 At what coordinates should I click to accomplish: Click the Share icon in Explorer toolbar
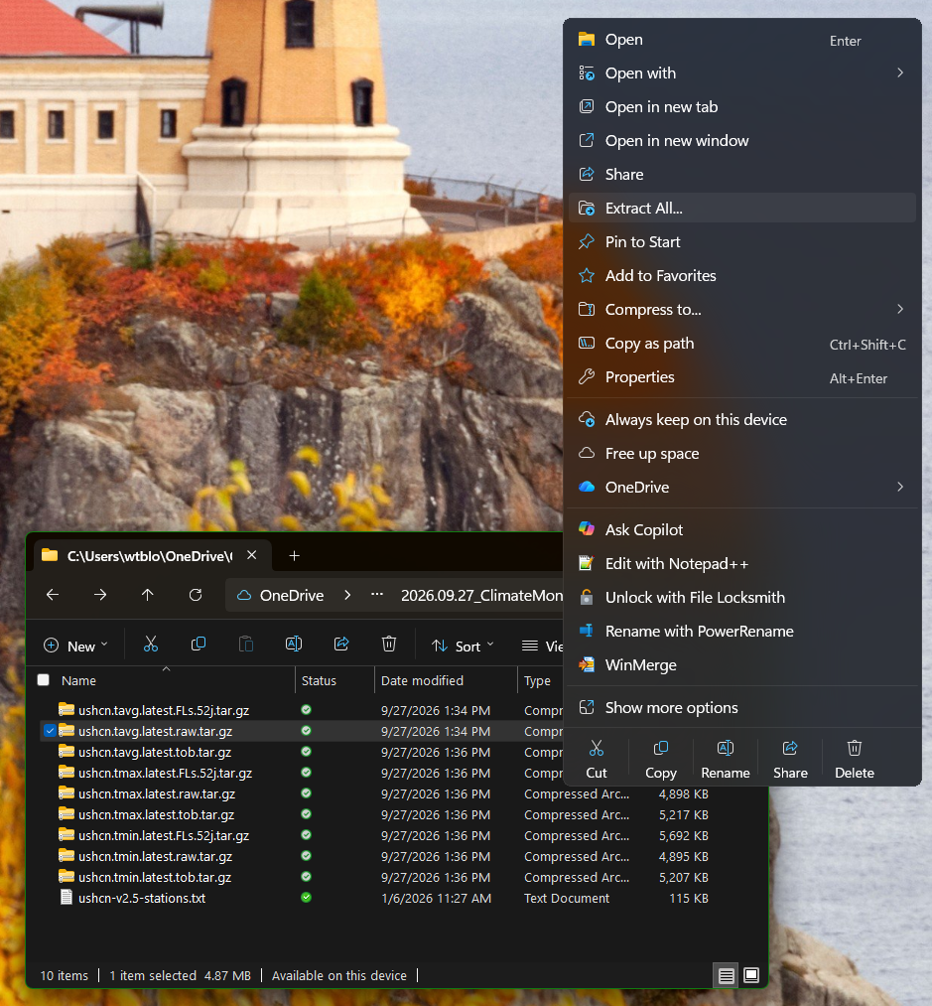(341, 645)
